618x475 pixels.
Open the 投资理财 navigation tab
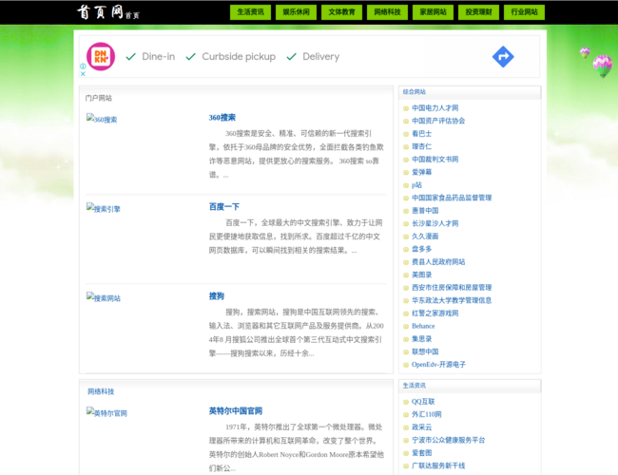[x=479, y=11]
